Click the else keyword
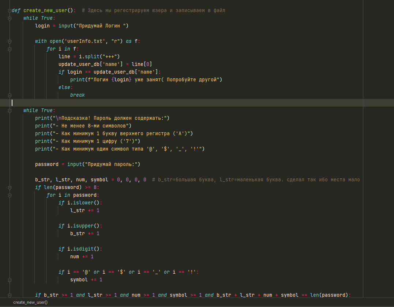This screenshot has width=394, height=307. pyautogui.click(x=64, y=88)
